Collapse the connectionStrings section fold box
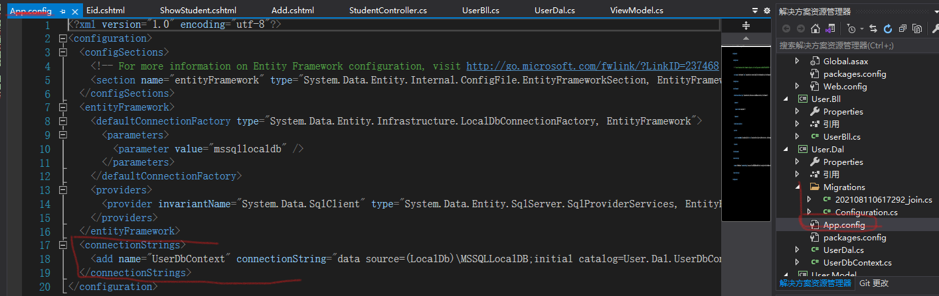Image resolution: width=939 pixels, height=296 pixels. (x=63, y=245)
